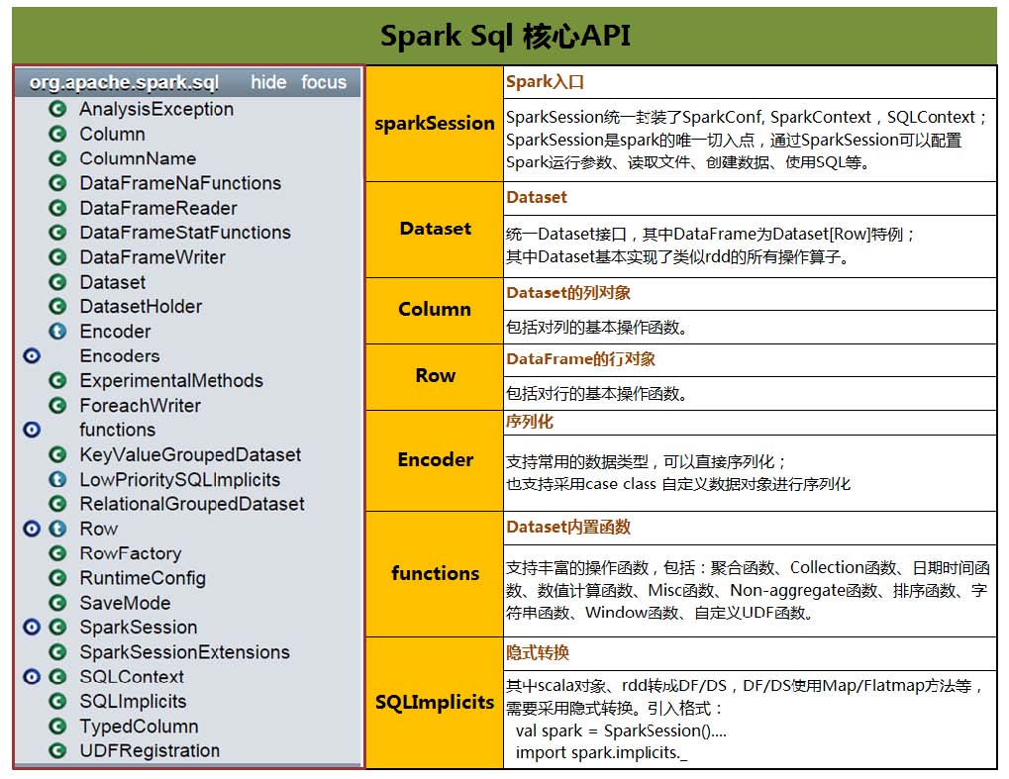Click the object icon beside Encoders

click(32, 355)
